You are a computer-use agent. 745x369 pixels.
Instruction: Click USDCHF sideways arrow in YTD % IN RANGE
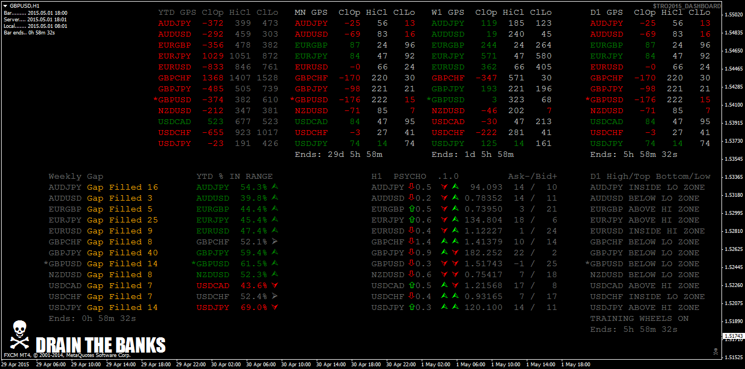tap(275, 296)
